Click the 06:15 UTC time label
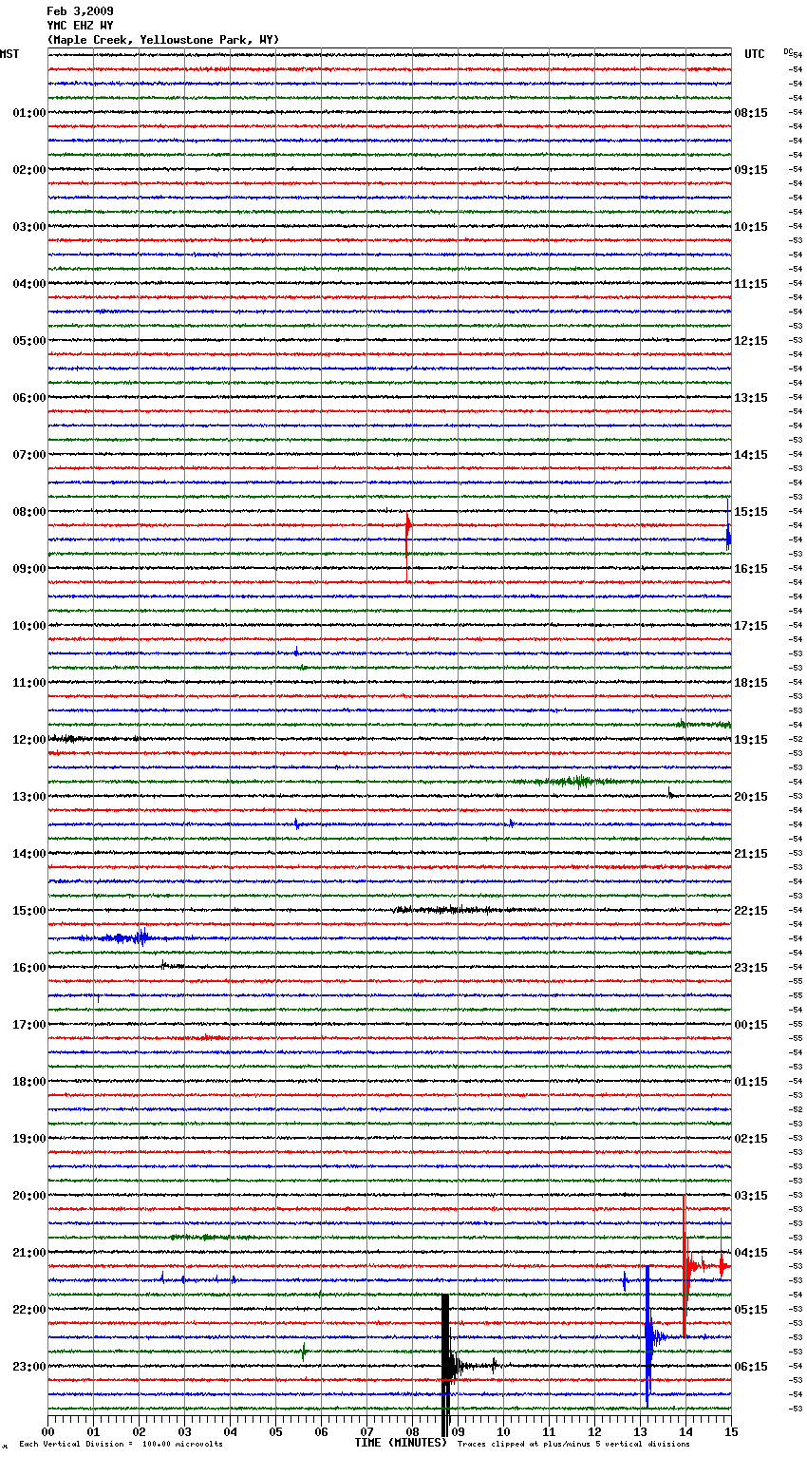 click(x=751, y=1367)
